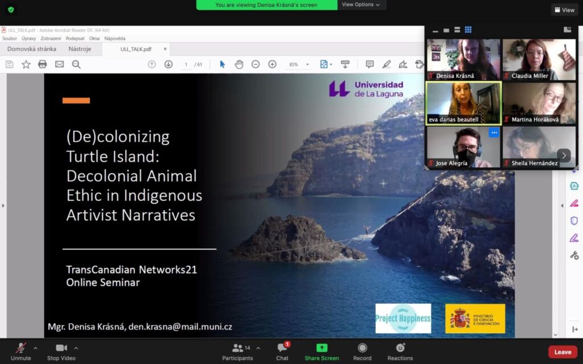Bookmark the file with the star icon
Screen dimensions: 583x364
pos(26,64)
